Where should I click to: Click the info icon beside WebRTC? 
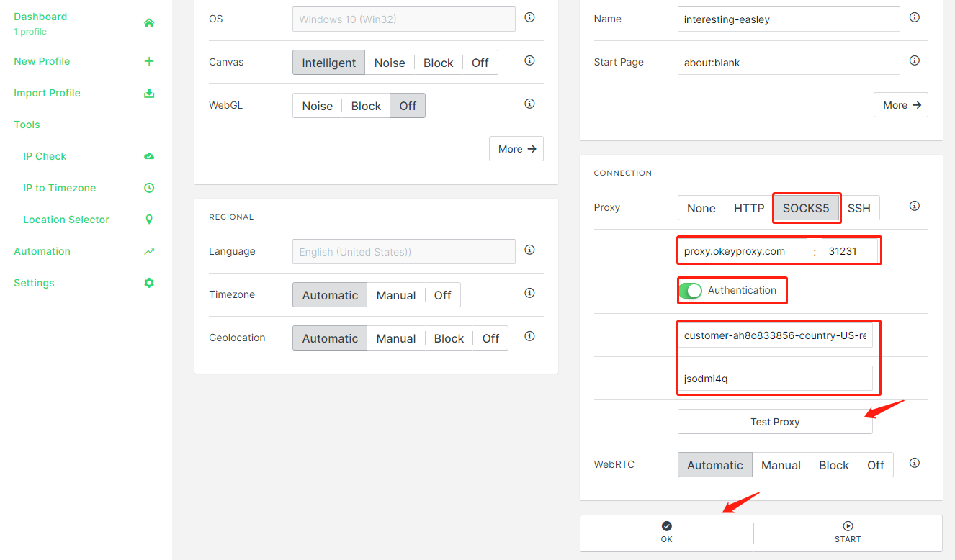(x=915, y=463)
